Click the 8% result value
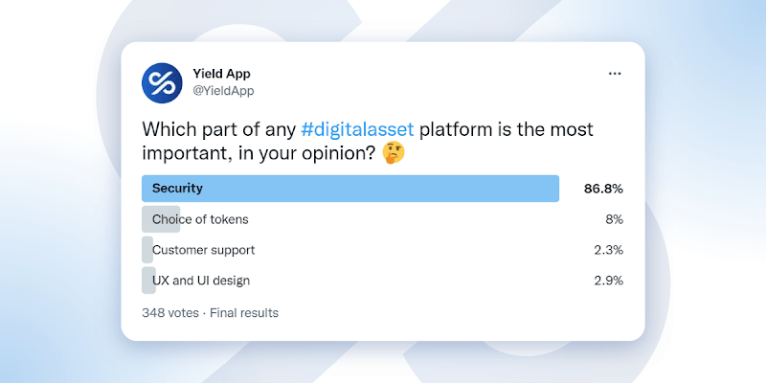 click(614, 219)
